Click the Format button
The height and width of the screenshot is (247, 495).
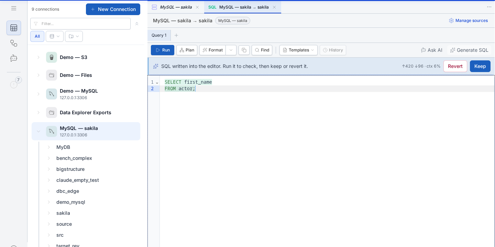[x=212, y=50]
